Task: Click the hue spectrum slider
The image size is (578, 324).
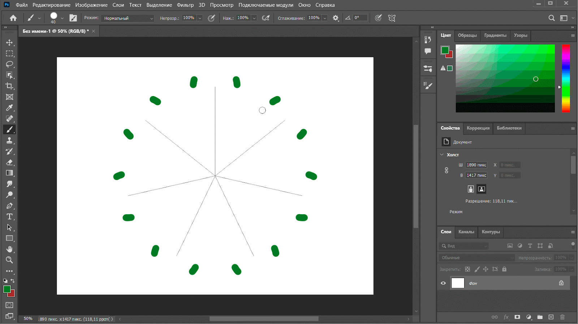Action: (566, 78)
